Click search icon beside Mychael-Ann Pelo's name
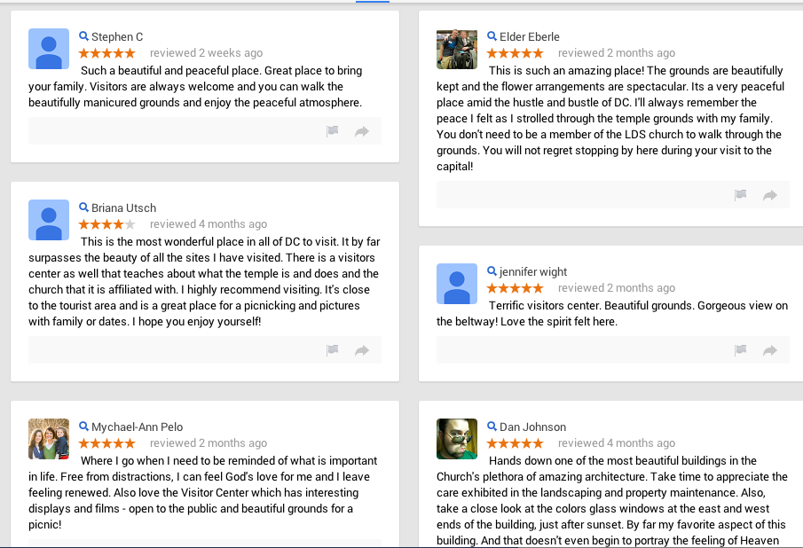Viewport: 803px width, 548px height. (x=83, y=427)
